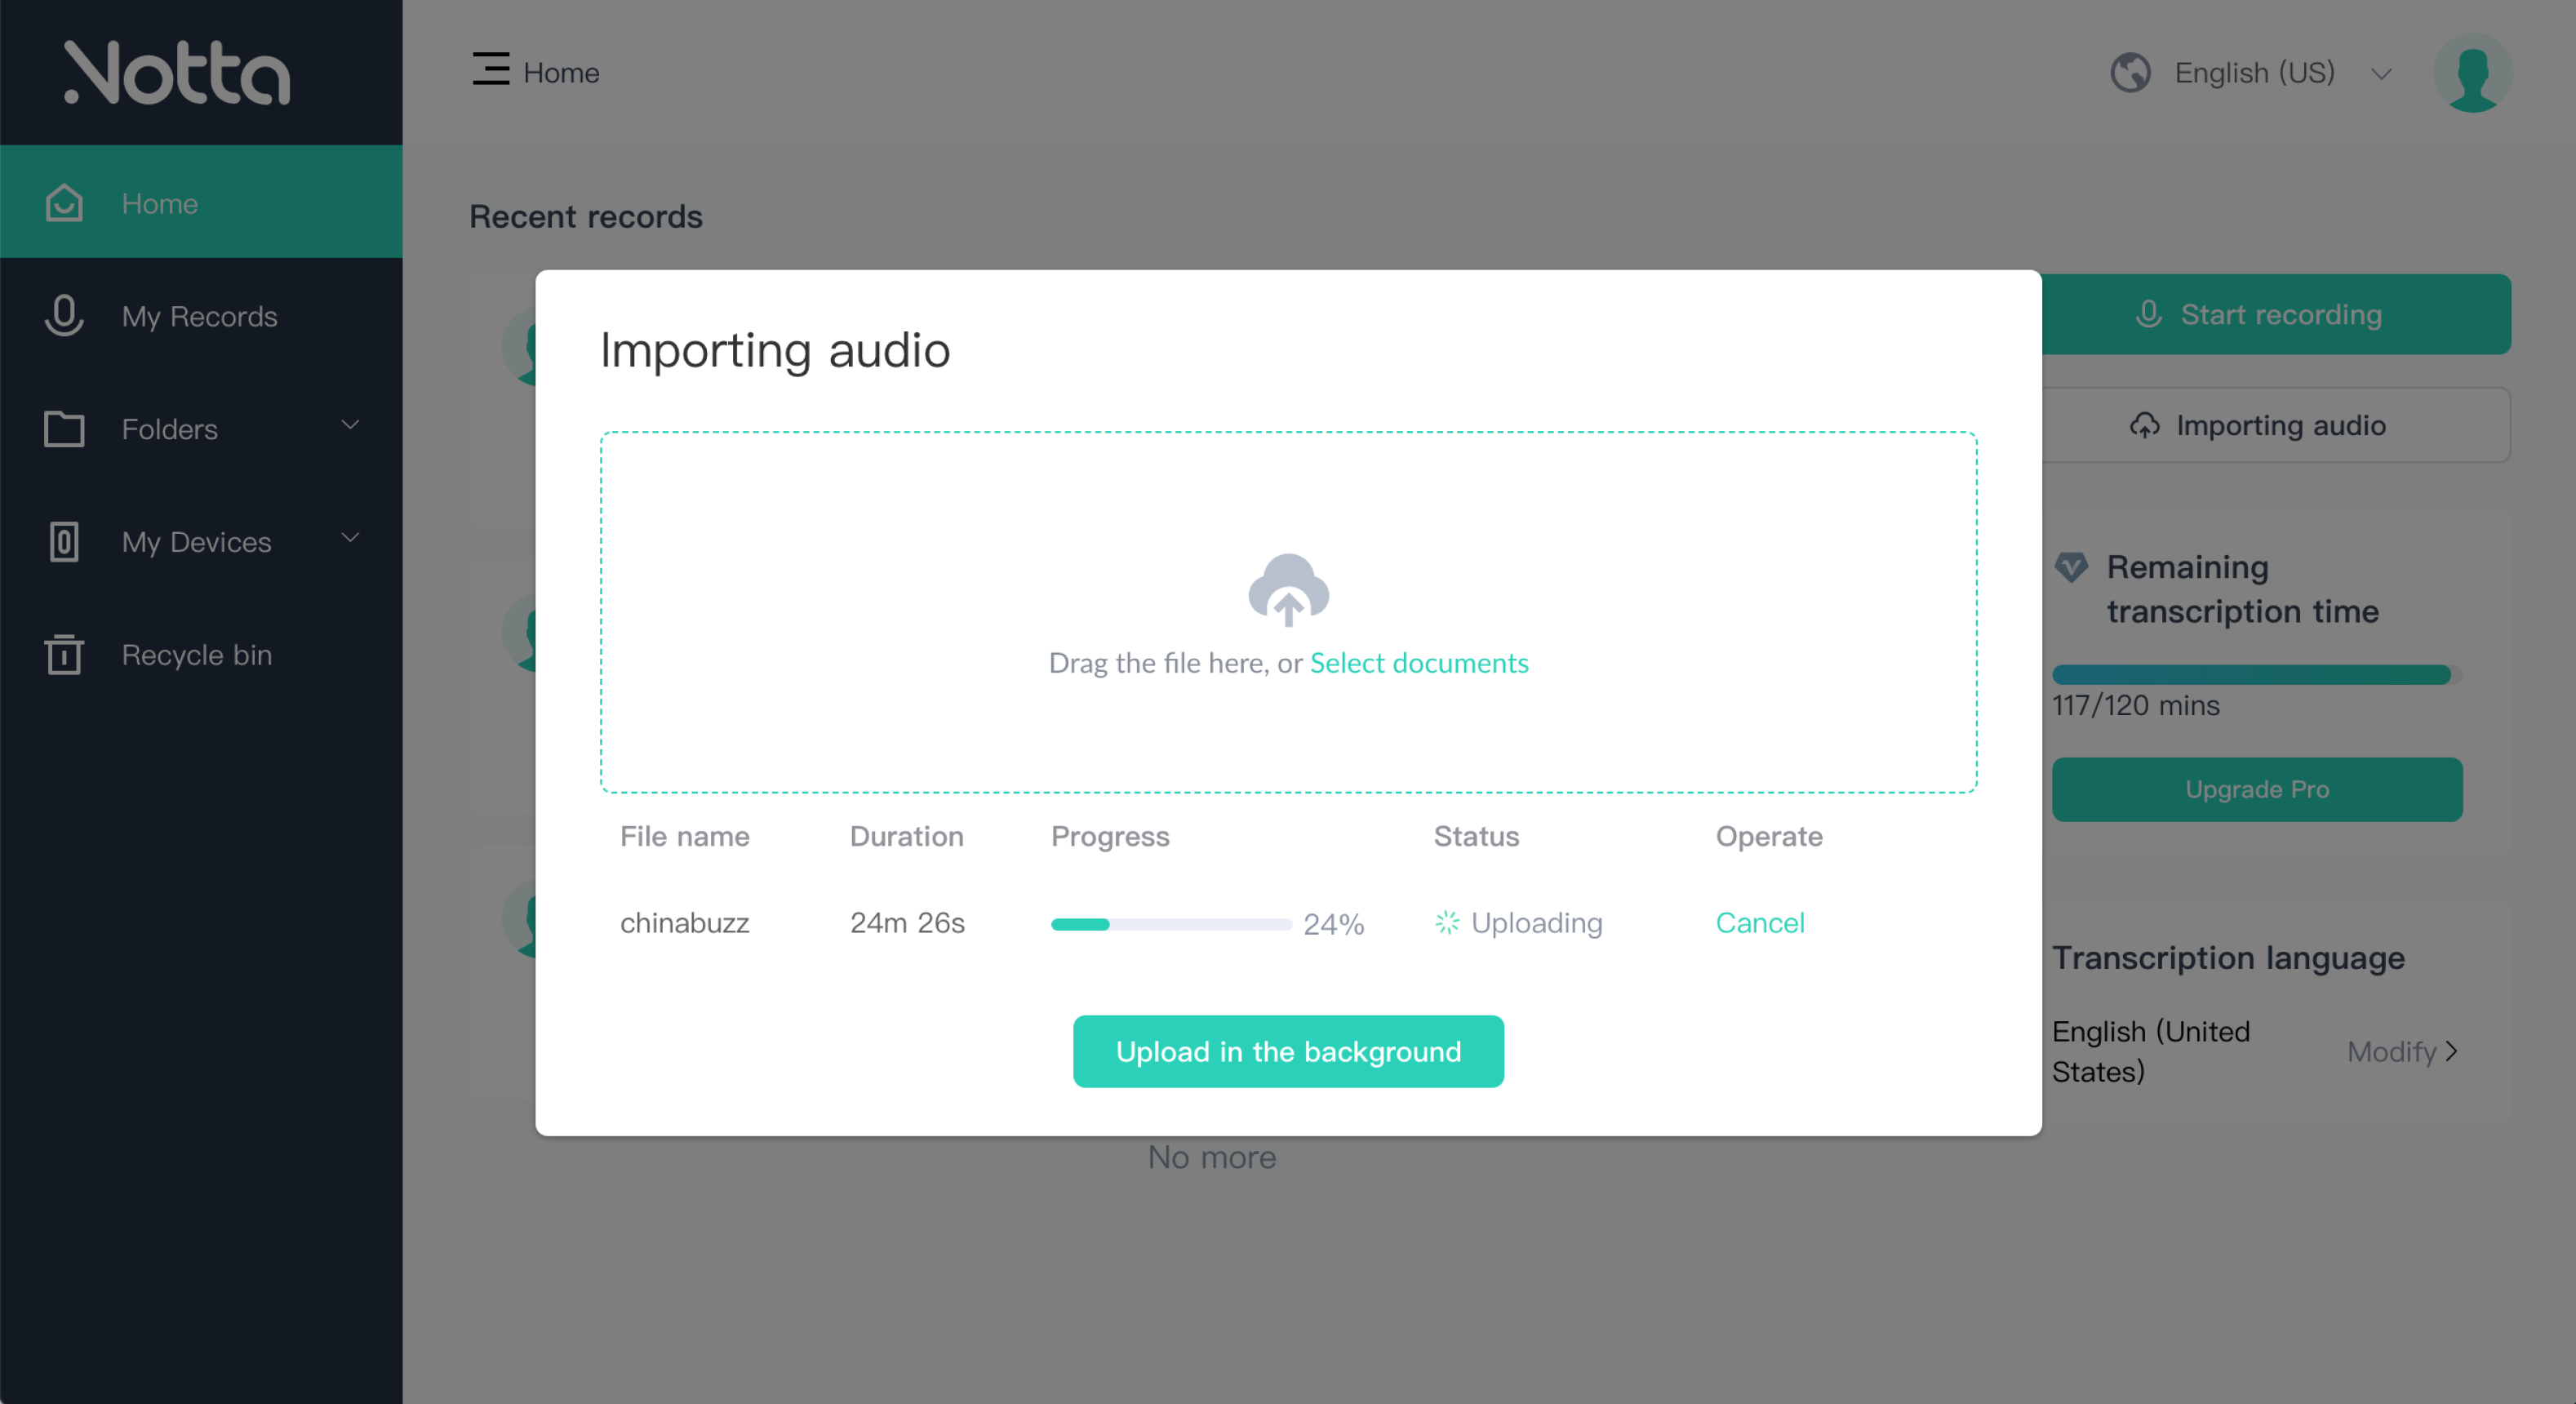Cancel the chinabuzz file upload
The height and width of the screenshot is (1404, 2576).
[1760, 923]
